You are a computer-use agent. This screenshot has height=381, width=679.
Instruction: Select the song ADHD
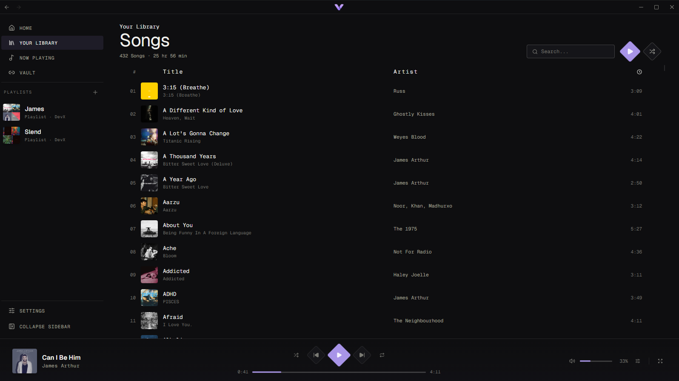coord(386,298)
